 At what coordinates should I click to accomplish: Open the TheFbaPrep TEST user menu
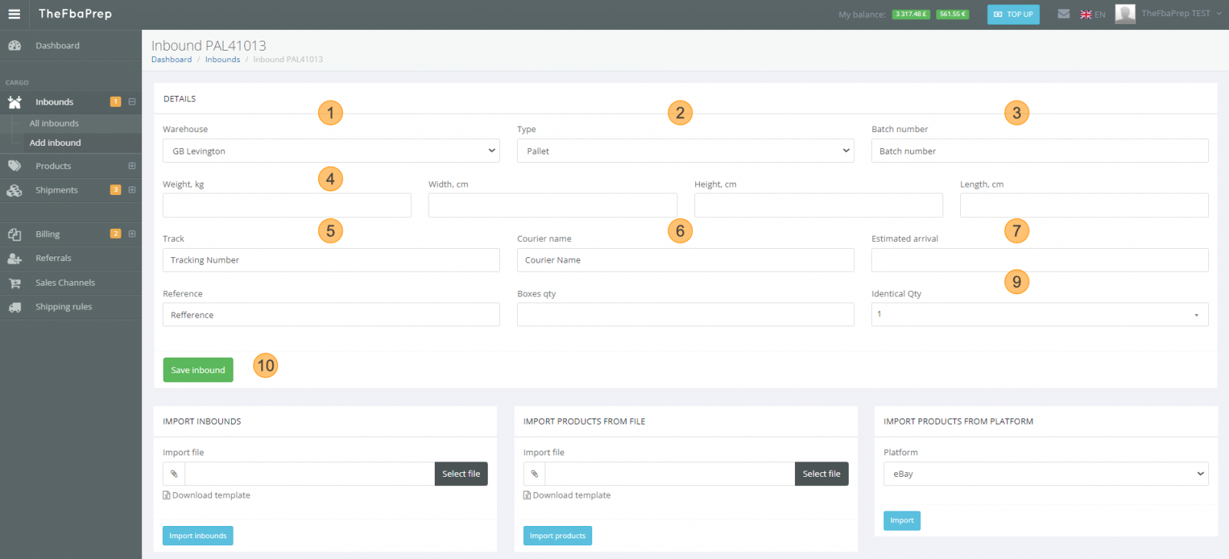click(x=1180, y=14)
